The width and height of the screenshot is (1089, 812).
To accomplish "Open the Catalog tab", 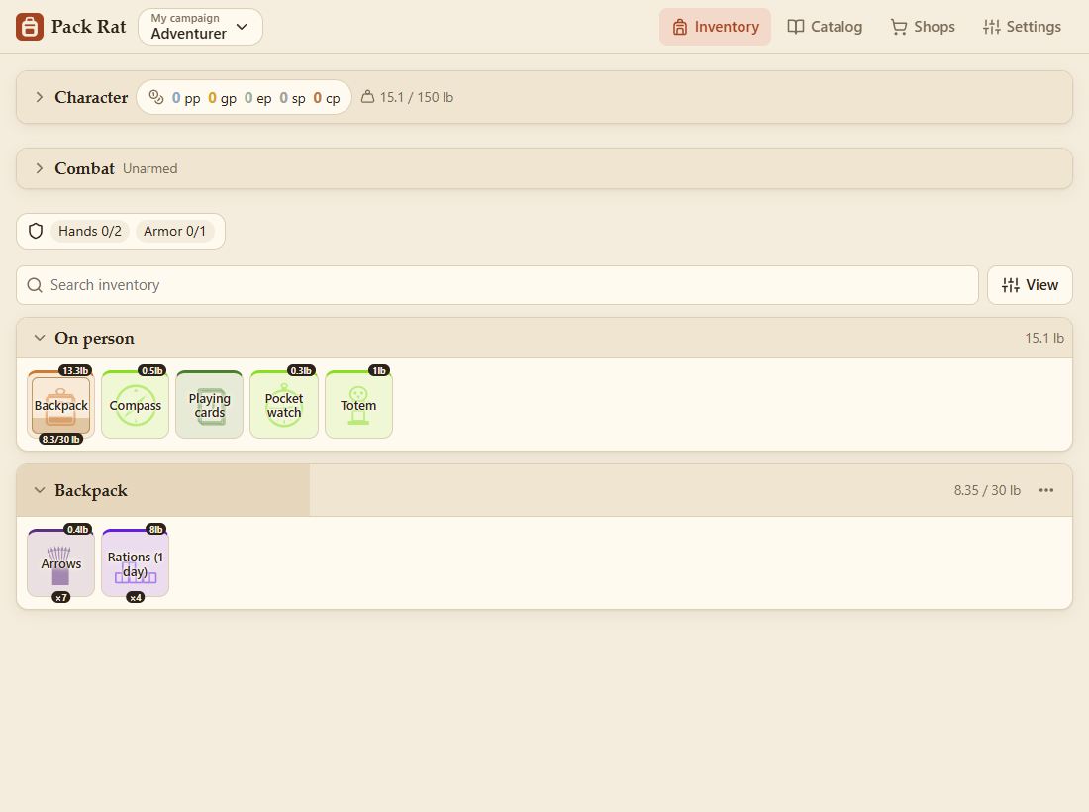I will (x=825, y=27).
